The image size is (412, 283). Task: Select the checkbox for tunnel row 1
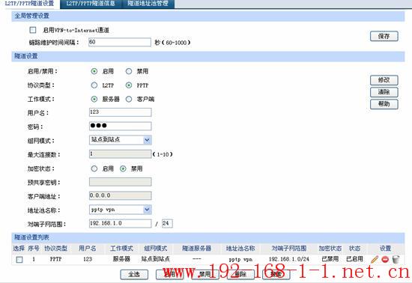19,260
